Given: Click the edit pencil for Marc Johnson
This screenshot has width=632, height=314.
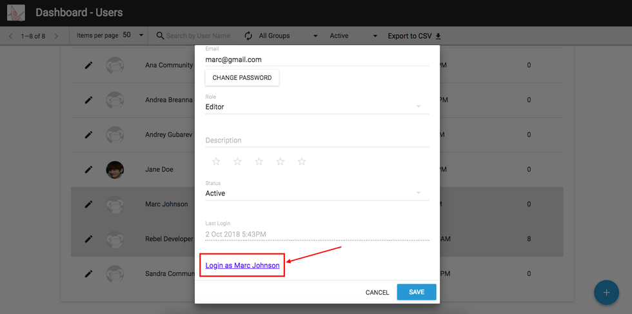Looking at the screenshot, I should (89, 204).
